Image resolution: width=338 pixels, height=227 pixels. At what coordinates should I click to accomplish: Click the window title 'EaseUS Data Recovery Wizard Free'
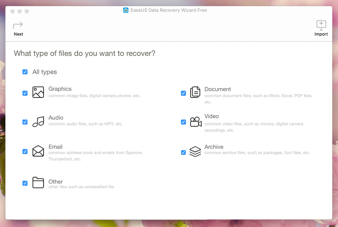[x=169, y=10]
